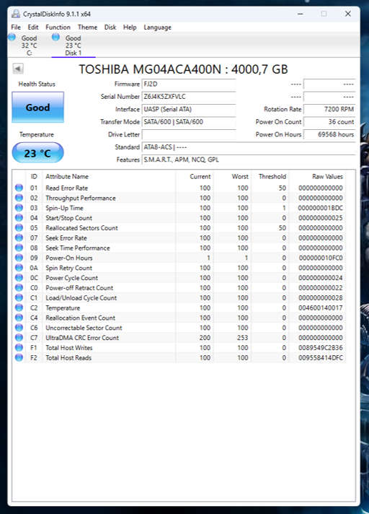Click the Serial Number field
Image resolution: width=369 pixels, height=514 pixels.
click(x=189, y=97)
